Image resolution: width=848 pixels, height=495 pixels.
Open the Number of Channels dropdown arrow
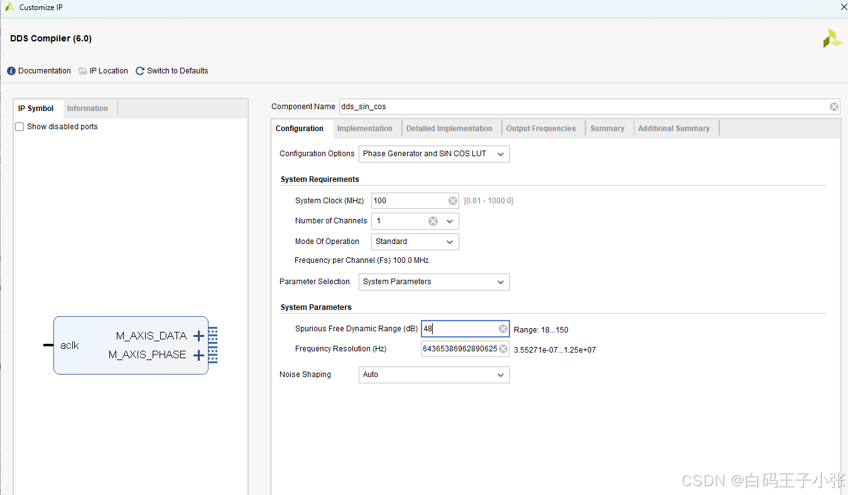[450, 221]
